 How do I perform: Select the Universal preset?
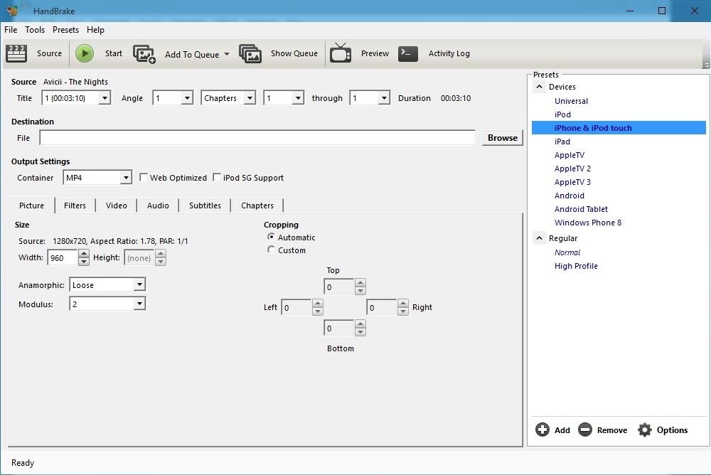point(571,101)
